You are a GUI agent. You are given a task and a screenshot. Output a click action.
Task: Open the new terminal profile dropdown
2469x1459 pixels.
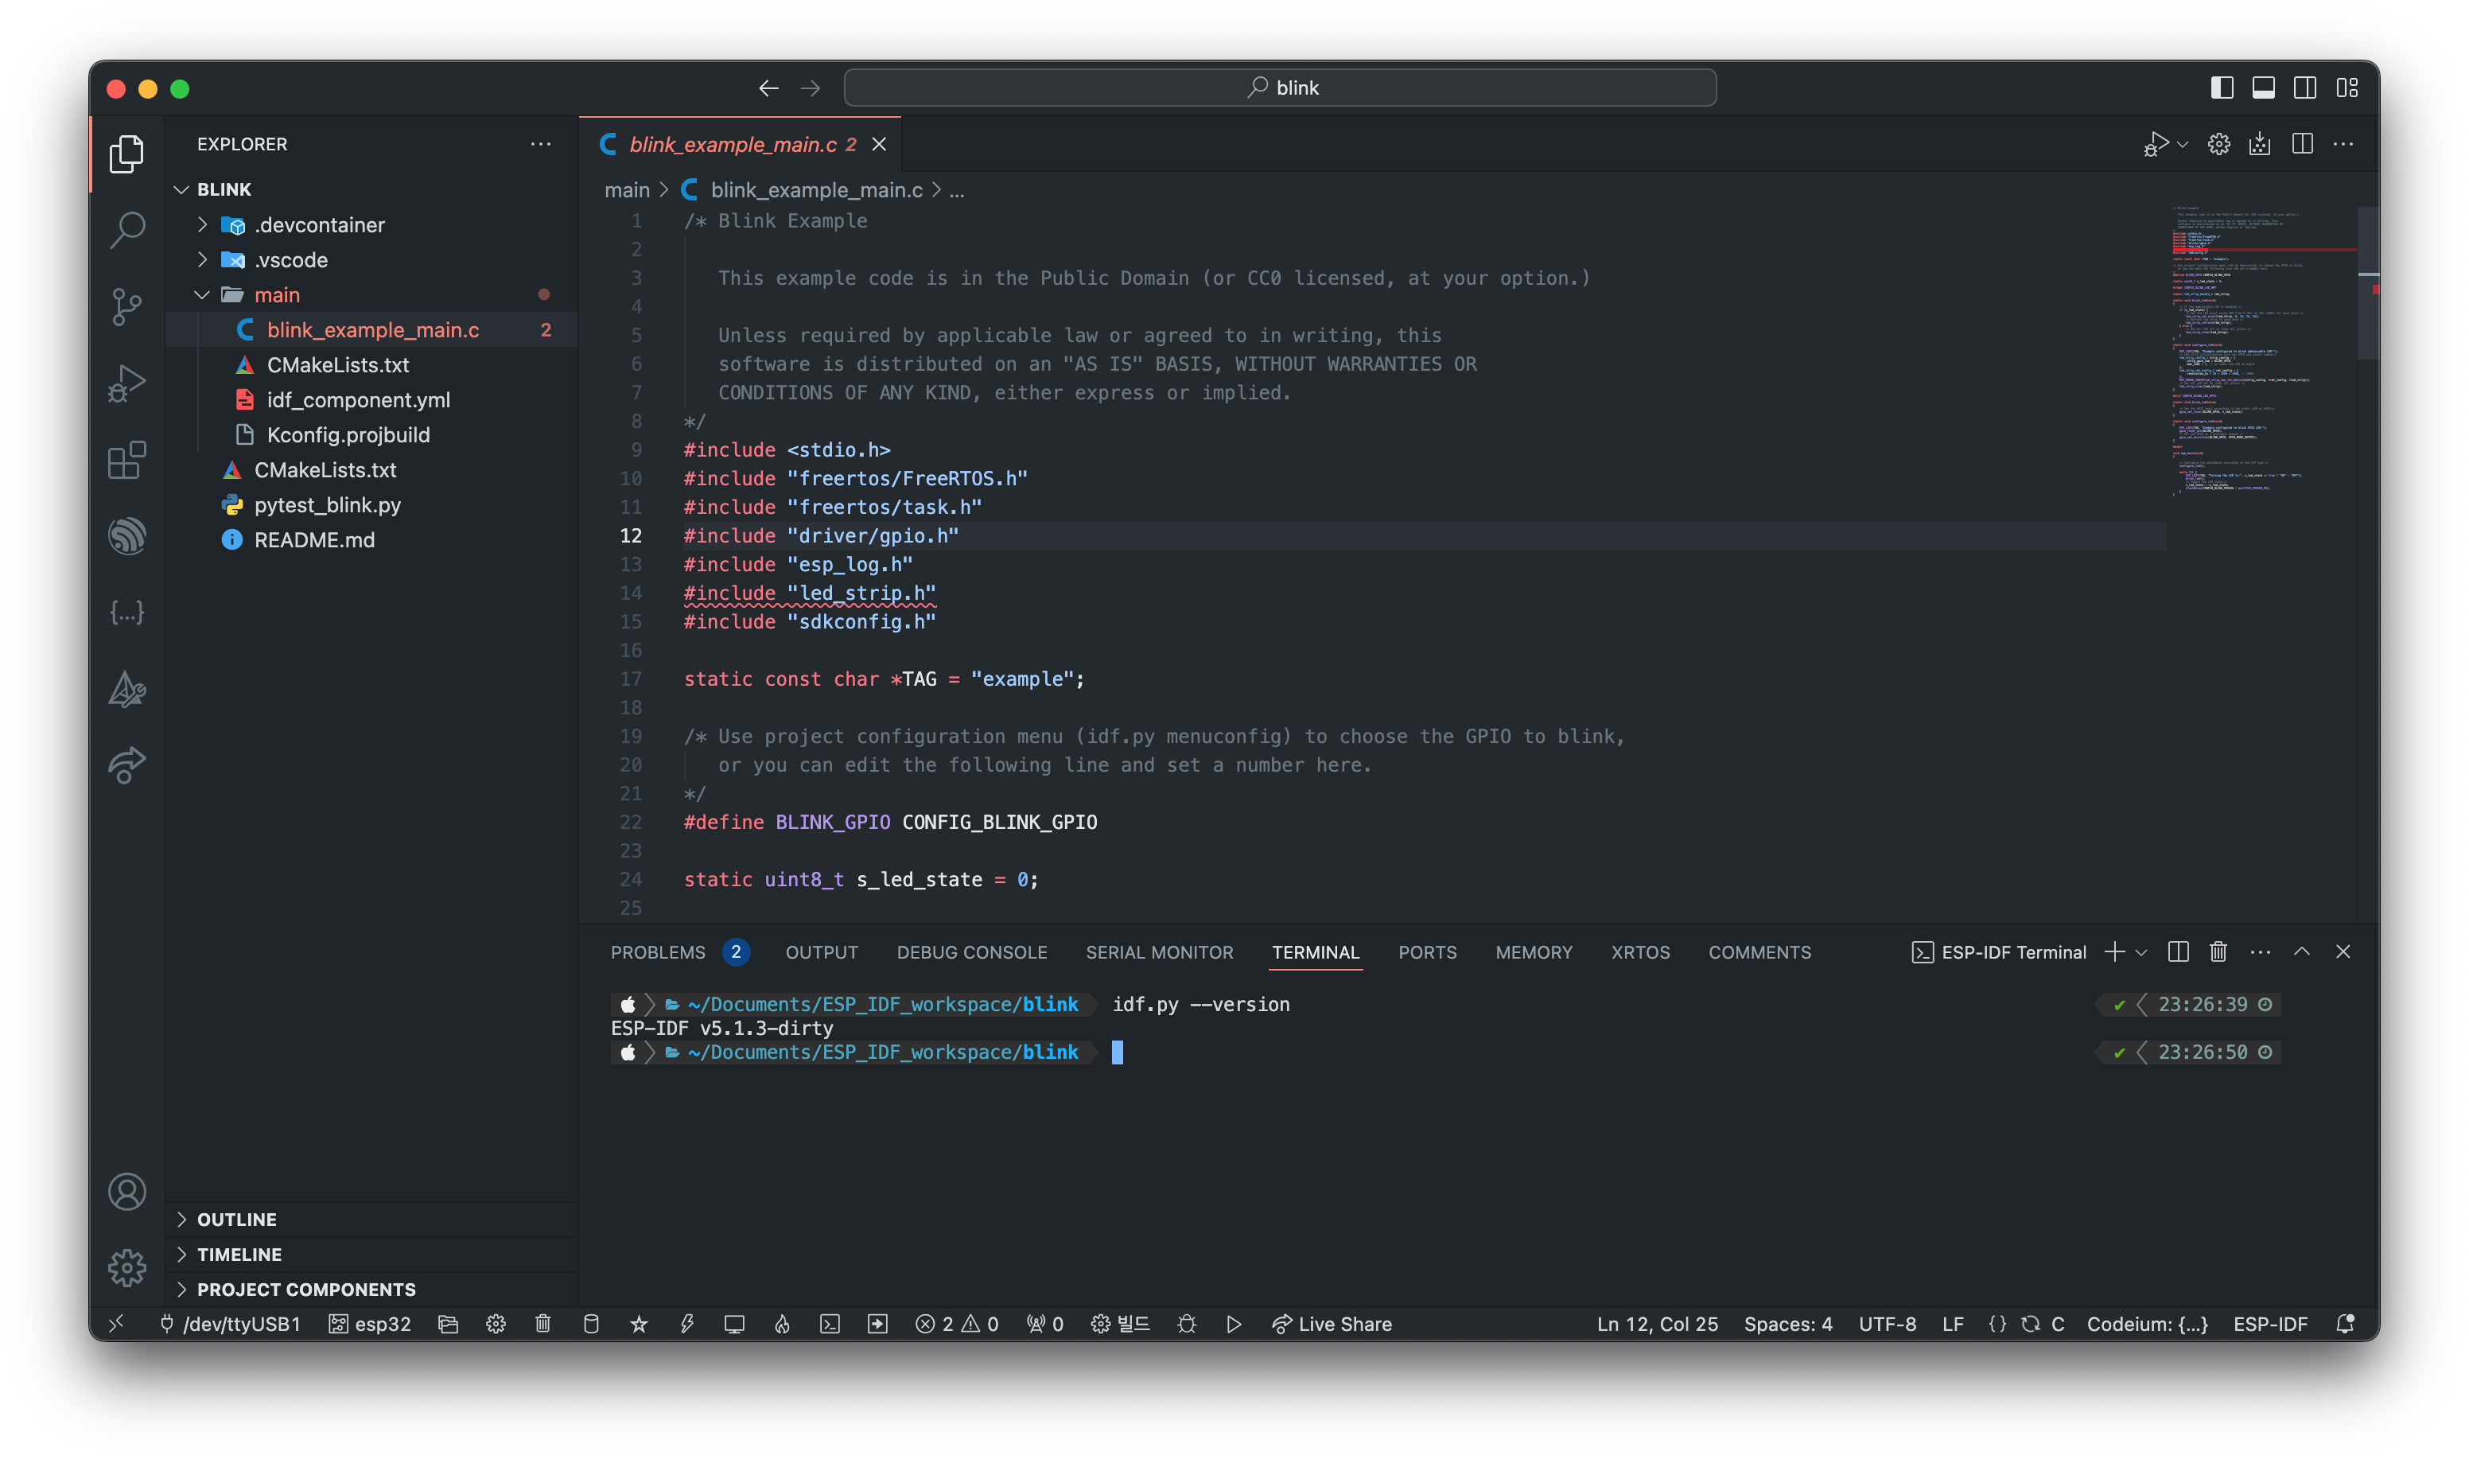2142,953
